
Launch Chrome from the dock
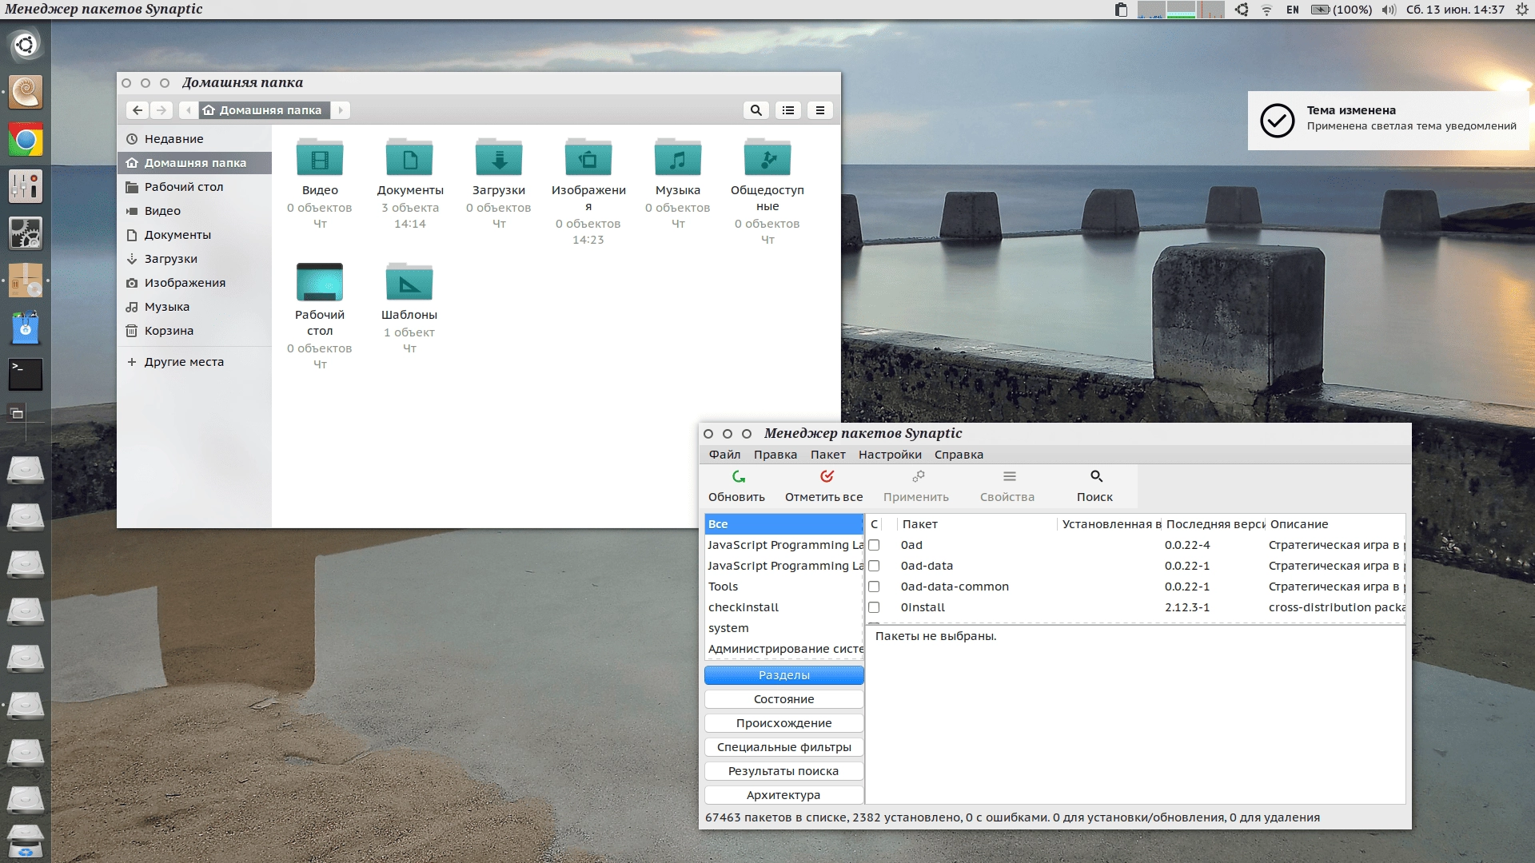coord(26,140)
